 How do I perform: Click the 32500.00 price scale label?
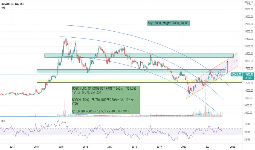tap(249, 24)
